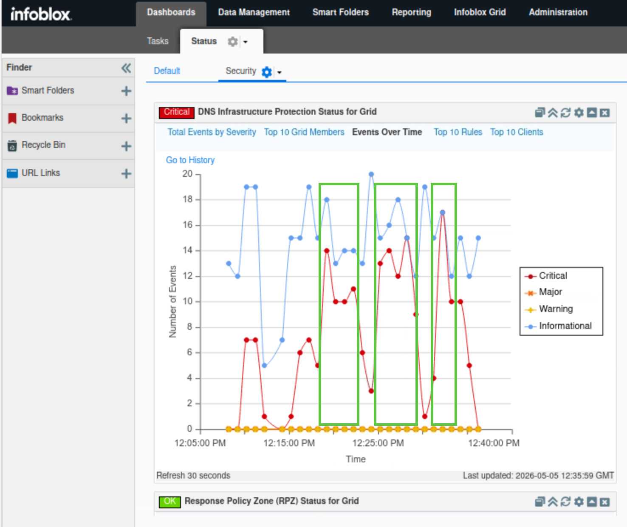Expand the Security dashboard dropdown arrow
The width and height of the screenshot is (627, 527).
(x=280, y=72)
